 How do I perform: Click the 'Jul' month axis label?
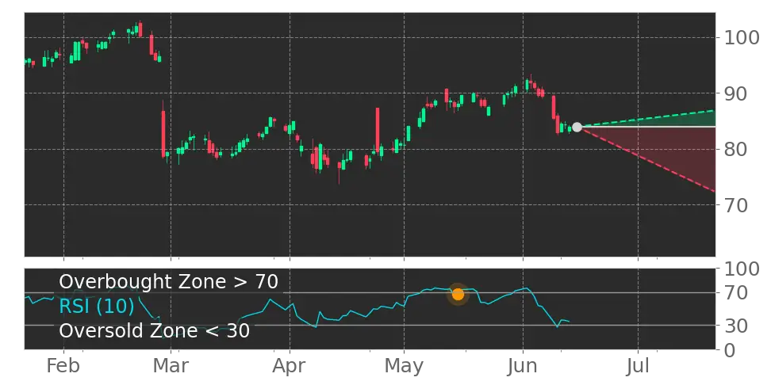point(639,366)
